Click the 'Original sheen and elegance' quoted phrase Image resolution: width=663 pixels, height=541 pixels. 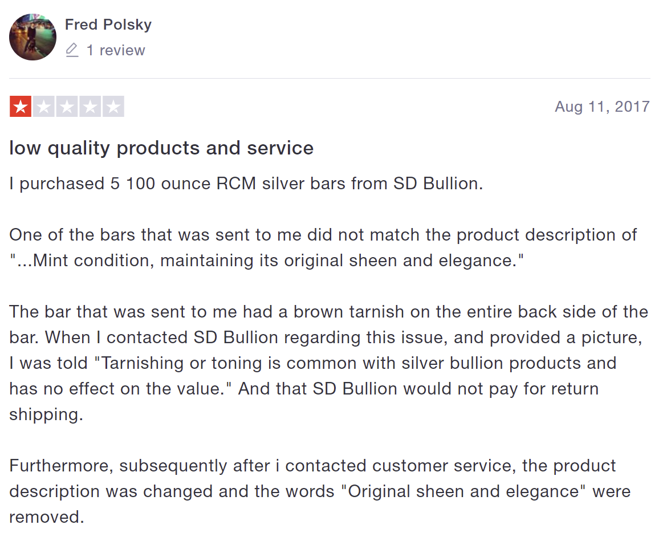coord(463,491)
